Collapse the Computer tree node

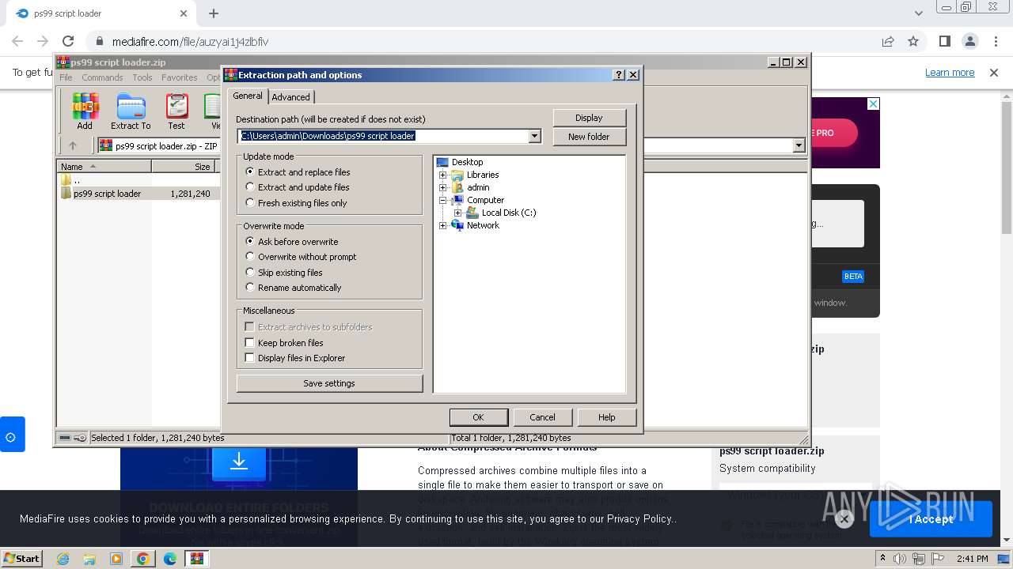coord(443,200)
